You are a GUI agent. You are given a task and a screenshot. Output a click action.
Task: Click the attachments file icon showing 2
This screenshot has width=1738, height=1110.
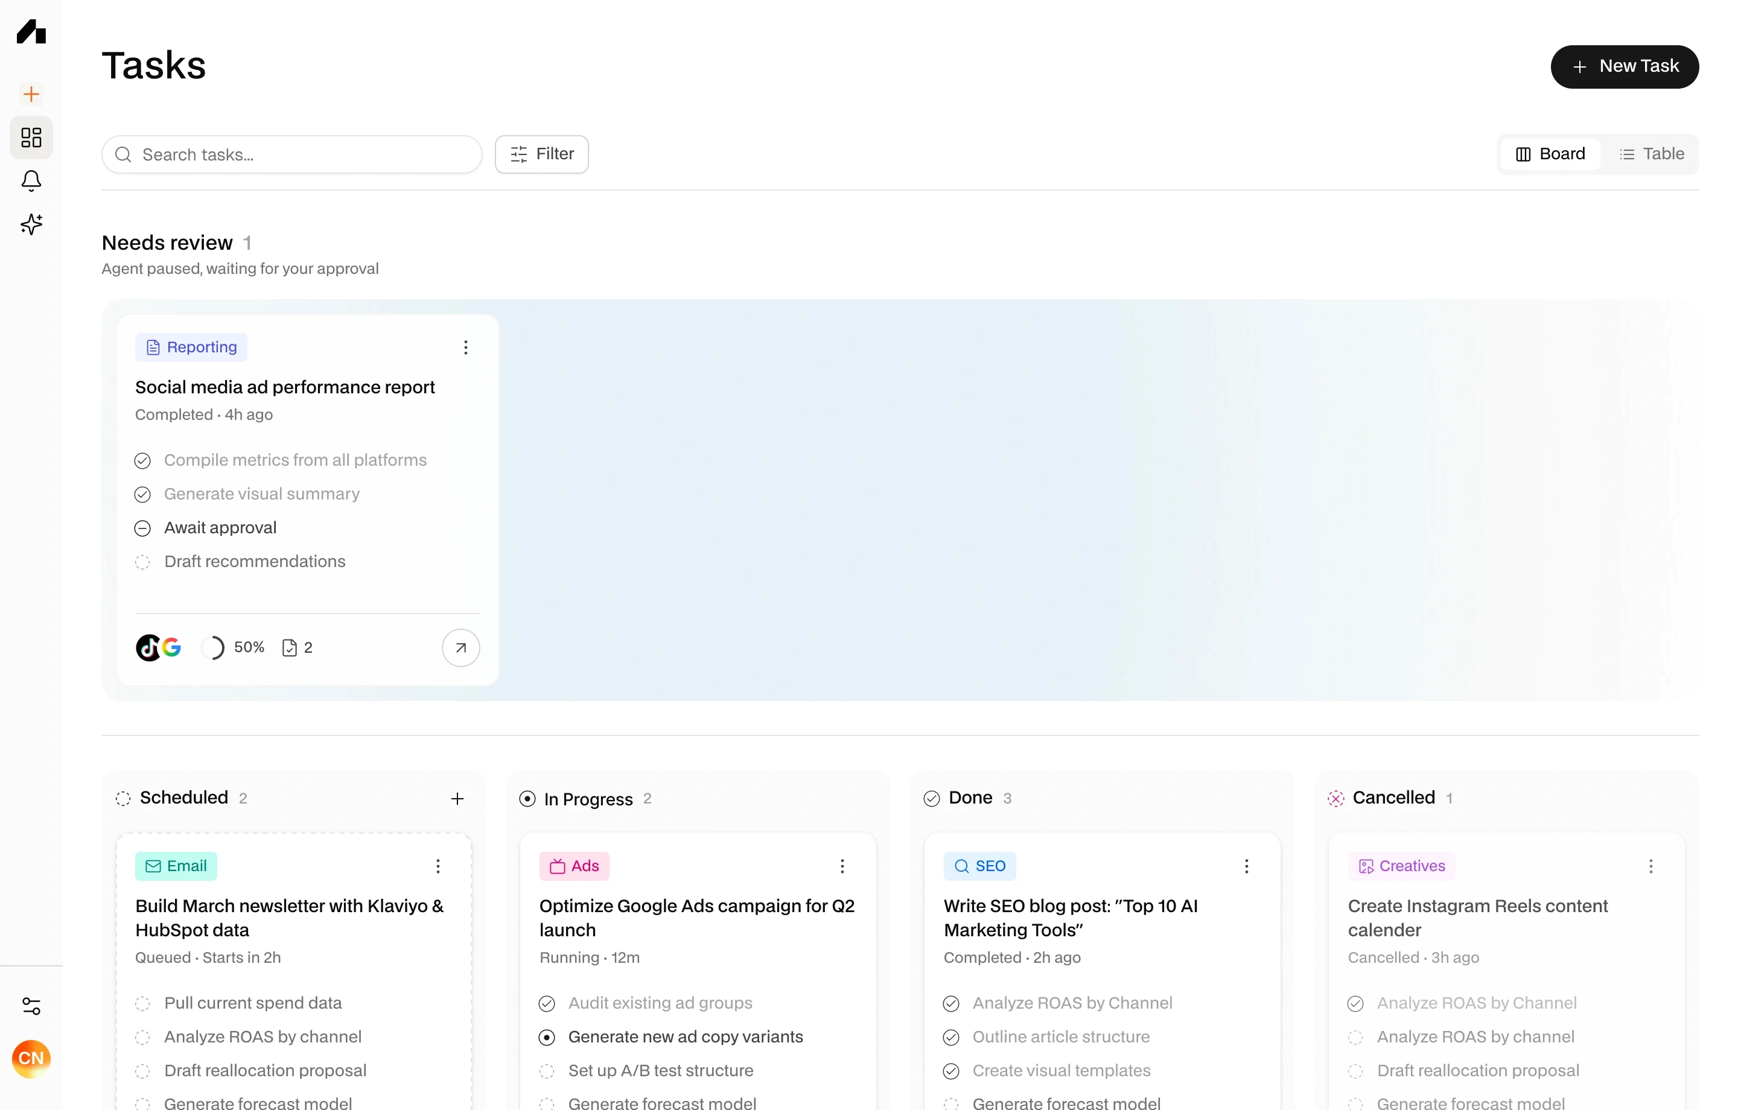290,647
